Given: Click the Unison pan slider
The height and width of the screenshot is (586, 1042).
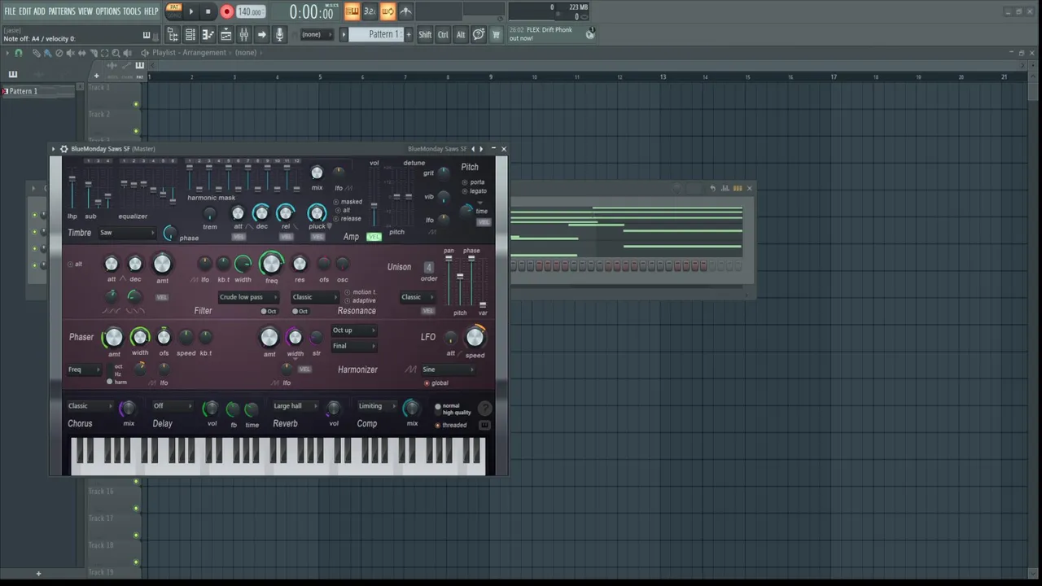Looking at the screenshot, I should [x=449, y=281].
